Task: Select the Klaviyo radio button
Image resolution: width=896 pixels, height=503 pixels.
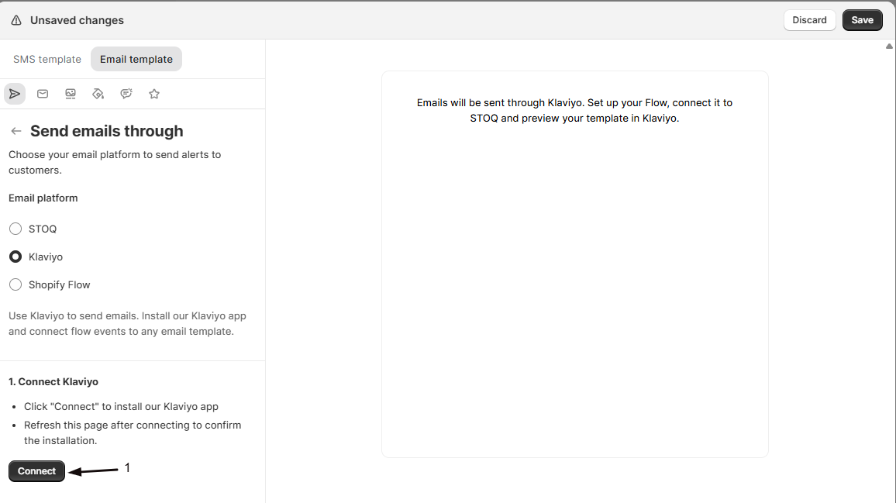Action: [16, 257]
